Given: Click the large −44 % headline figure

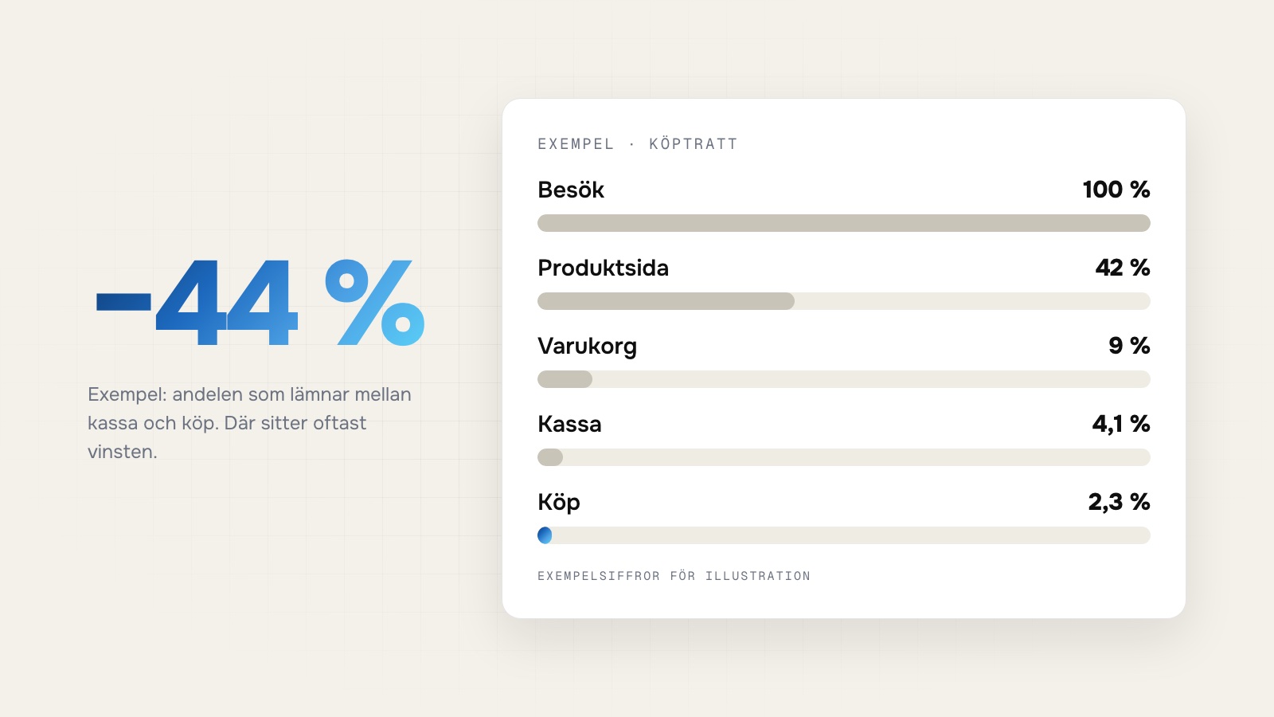Looking at the screenshot, I should 260,302.
